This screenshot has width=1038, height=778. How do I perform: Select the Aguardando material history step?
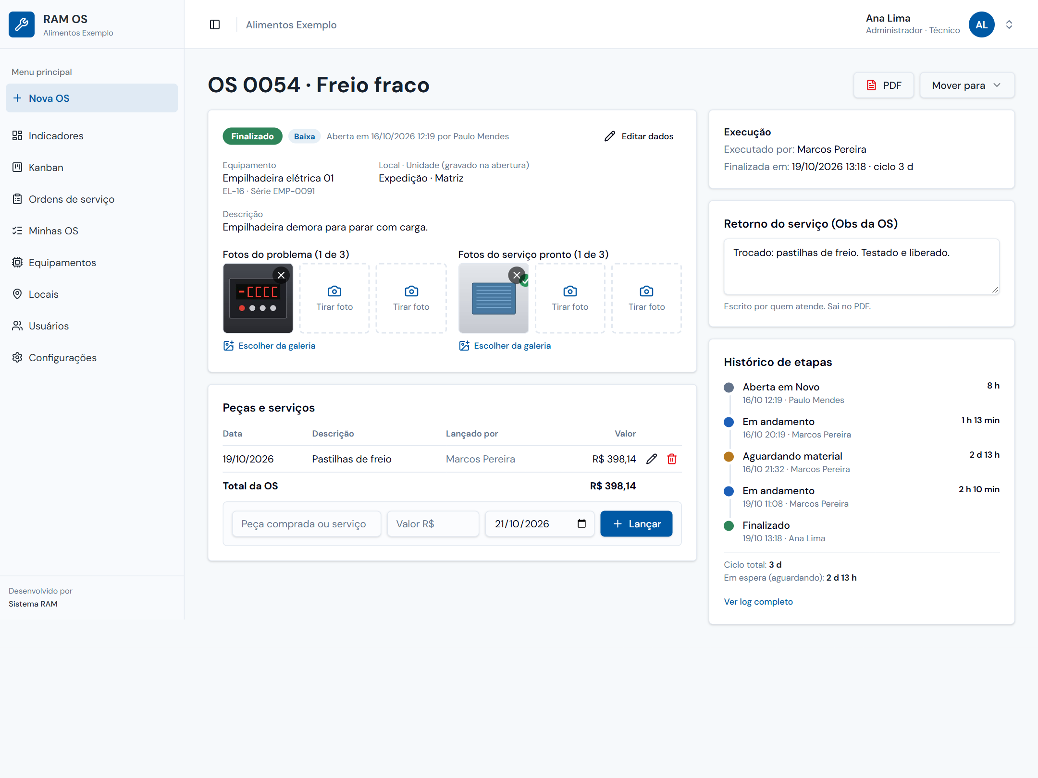click(x=862, y=462)
